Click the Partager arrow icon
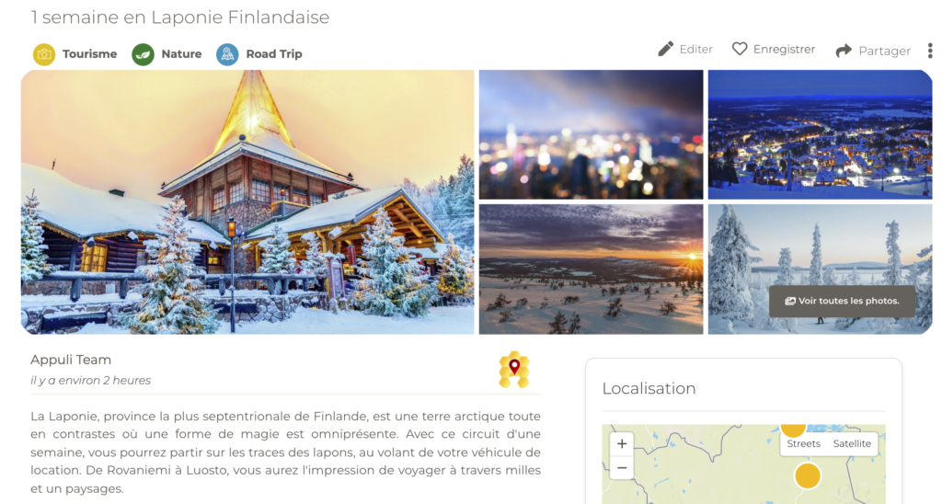This screenshot has height=504, width=942. (x=844, y=51)
